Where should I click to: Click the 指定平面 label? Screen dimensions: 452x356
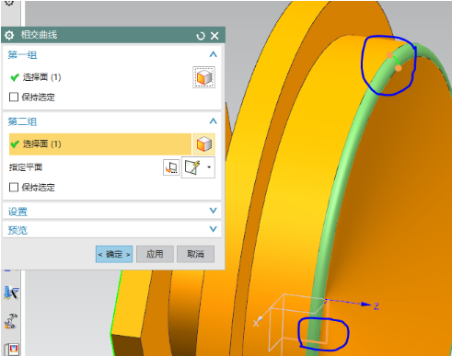[x=26, y=167]
